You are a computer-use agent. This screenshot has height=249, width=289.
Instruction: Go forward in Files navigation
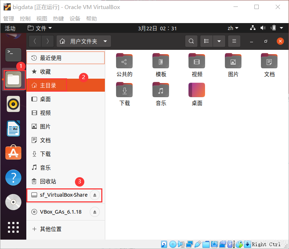[48, 41]
